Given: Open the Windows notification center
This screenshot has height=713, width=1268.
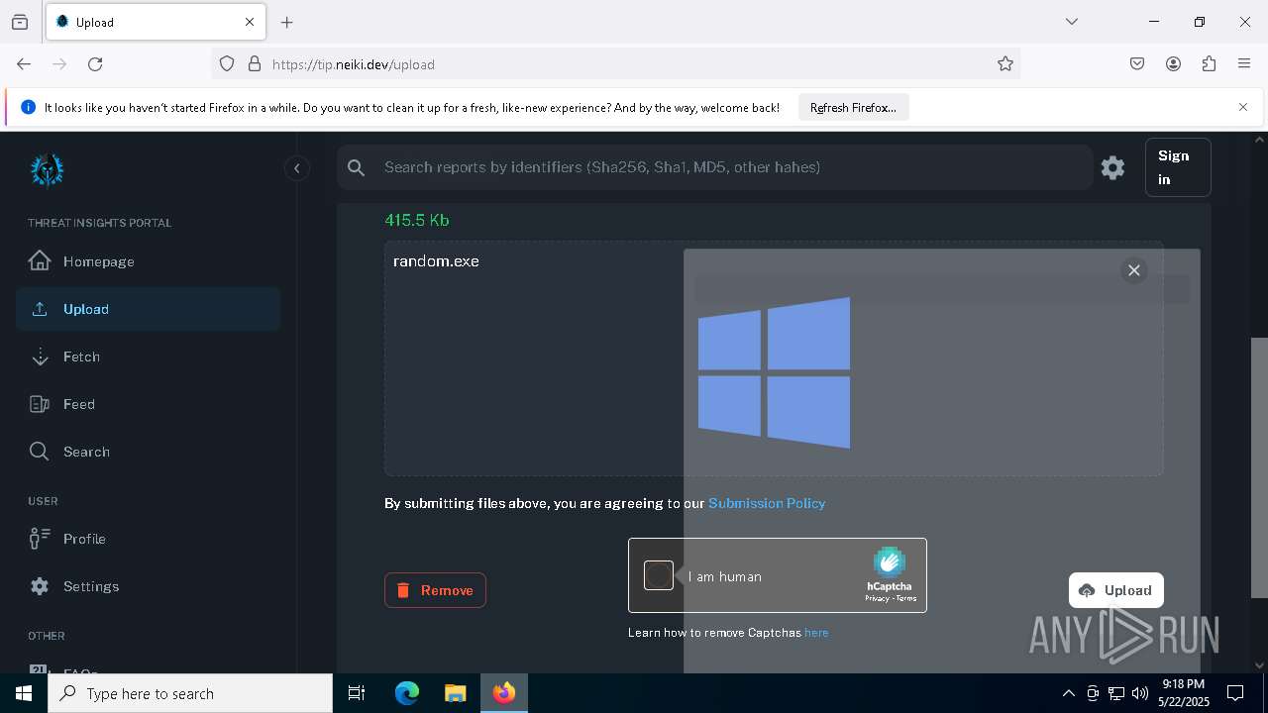Looking at the screenshot, I should pyautogui.click(x=1235, y=693).
